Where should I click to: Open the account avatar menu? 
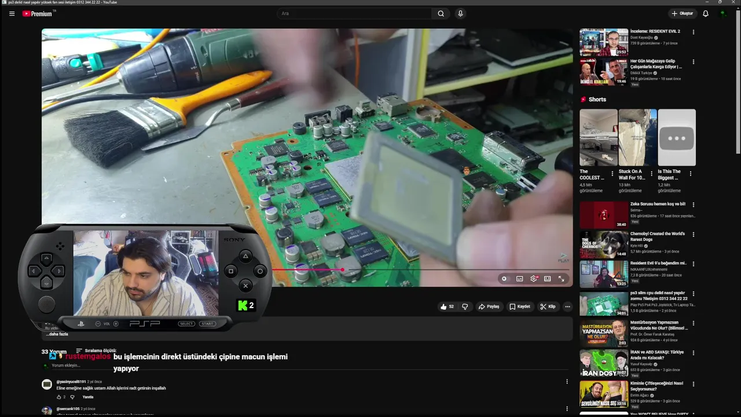(x=723, y=13)
